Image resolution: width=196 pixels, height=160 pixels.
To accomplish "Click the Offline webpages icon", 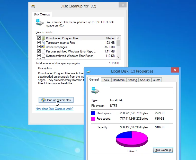I will tap(43, 47).
